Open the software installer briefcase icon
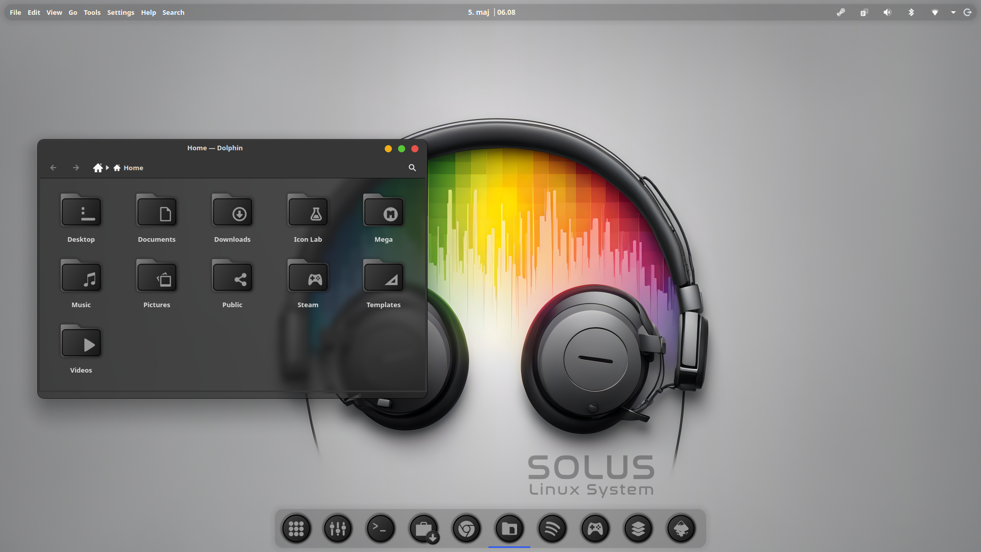Viewport: 981px width, 552px height. (x=424, y=528)
